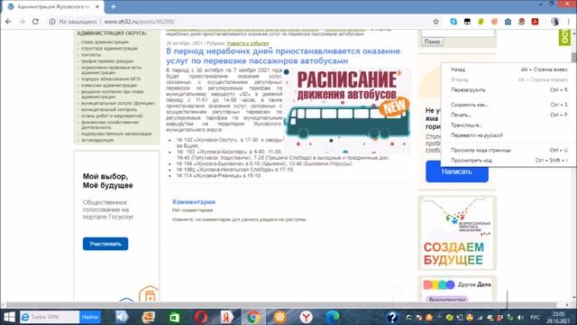This screenshot has width=577, height=325.
Task: Click the page vertical scrollbar thumb
Action: (573, 58)
